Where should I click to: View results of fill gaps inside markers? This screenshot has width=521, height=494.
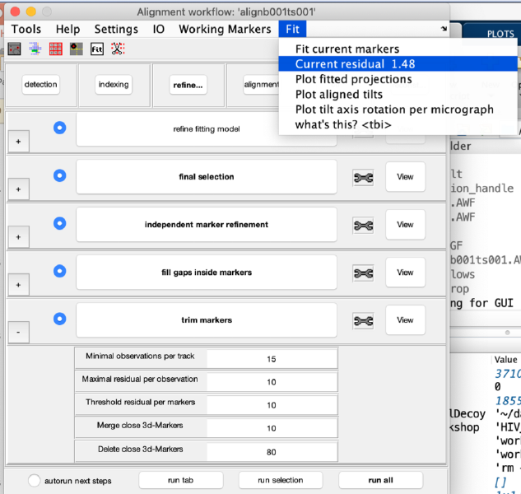[406, 273]
